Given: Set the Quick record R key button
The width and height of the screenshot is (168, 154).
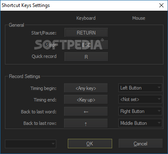Looking at the screenshot, I should tap(86, 57).
